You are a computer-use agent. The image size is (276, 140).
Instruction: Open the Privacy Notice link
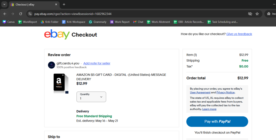pos(226,93)
